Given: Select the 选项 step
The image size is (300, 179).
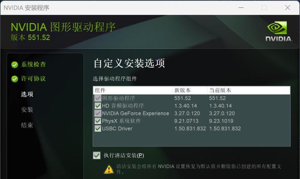Looking at the screenshot, I should tap(27, 94).
